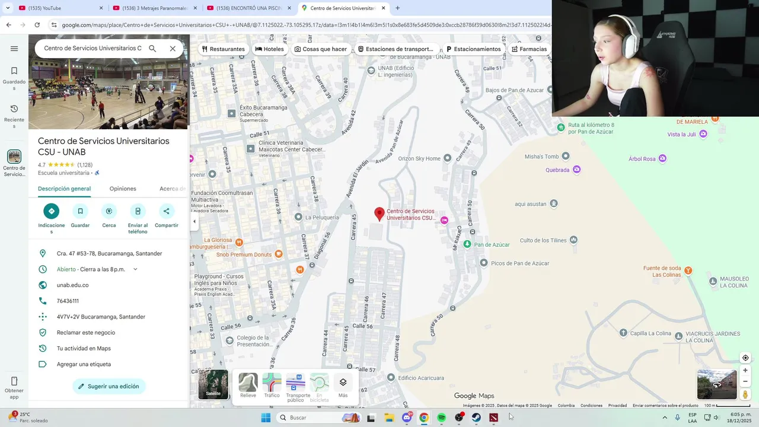Click the Capilla La Colina marker
Viewport: 759px width, 427px height.
623,333
